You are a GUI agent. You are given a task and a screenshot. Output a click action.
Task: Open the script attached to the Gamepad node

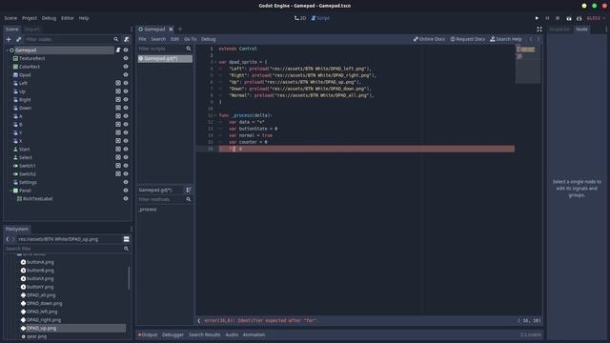[x=118, y=50]
